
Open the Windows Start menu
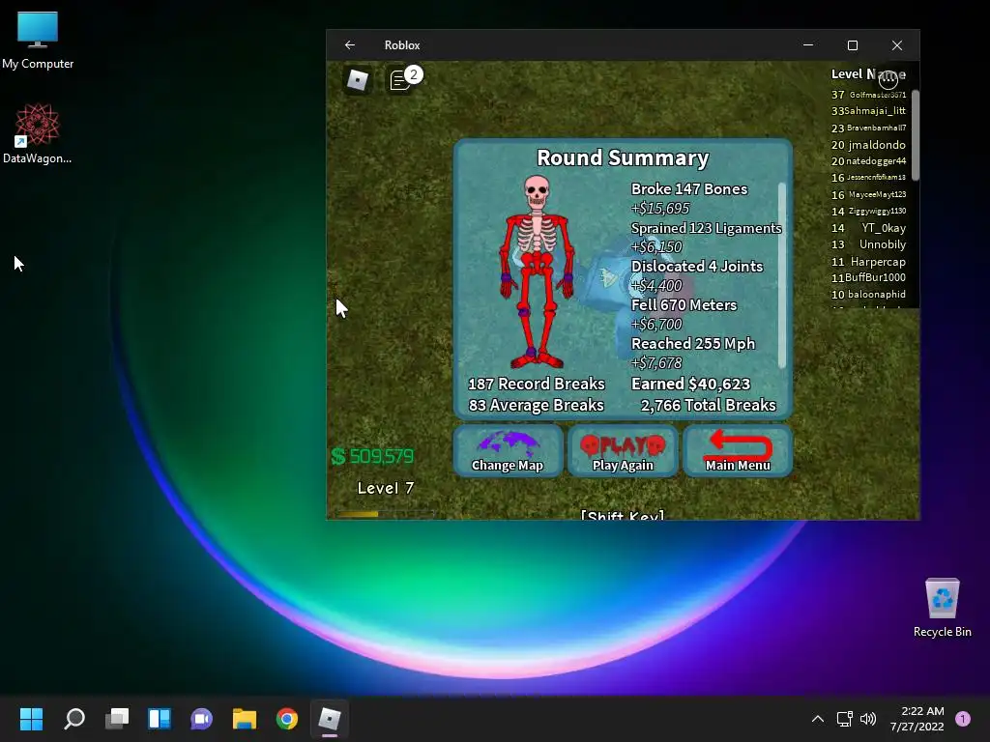(x=32, y=719)
